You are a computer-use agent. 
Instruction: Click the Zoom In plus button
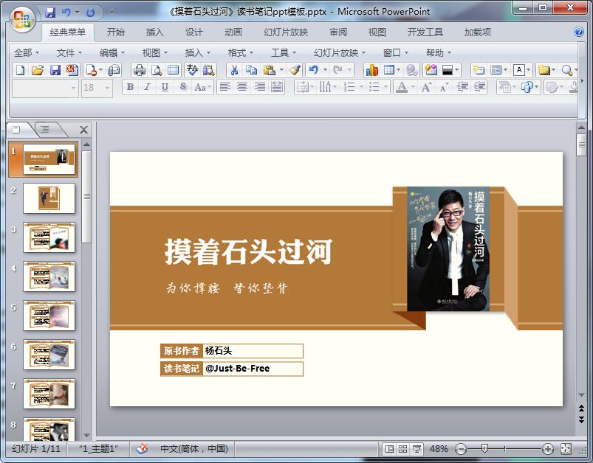(x=548, y=449)
